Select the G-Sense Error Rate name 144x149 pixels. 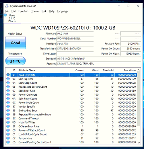coord(29,126)
